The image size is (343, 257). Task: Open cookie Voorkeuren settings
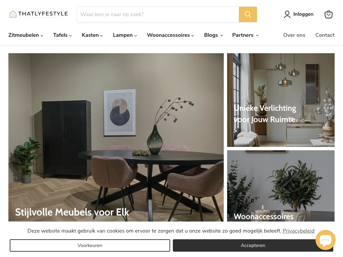point(90,245)
